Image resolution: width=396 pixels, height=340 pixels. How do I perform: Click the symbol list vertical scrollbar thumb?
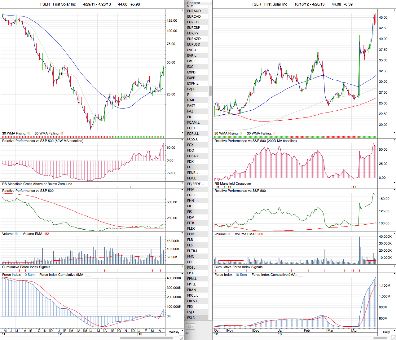pos(210,91)
